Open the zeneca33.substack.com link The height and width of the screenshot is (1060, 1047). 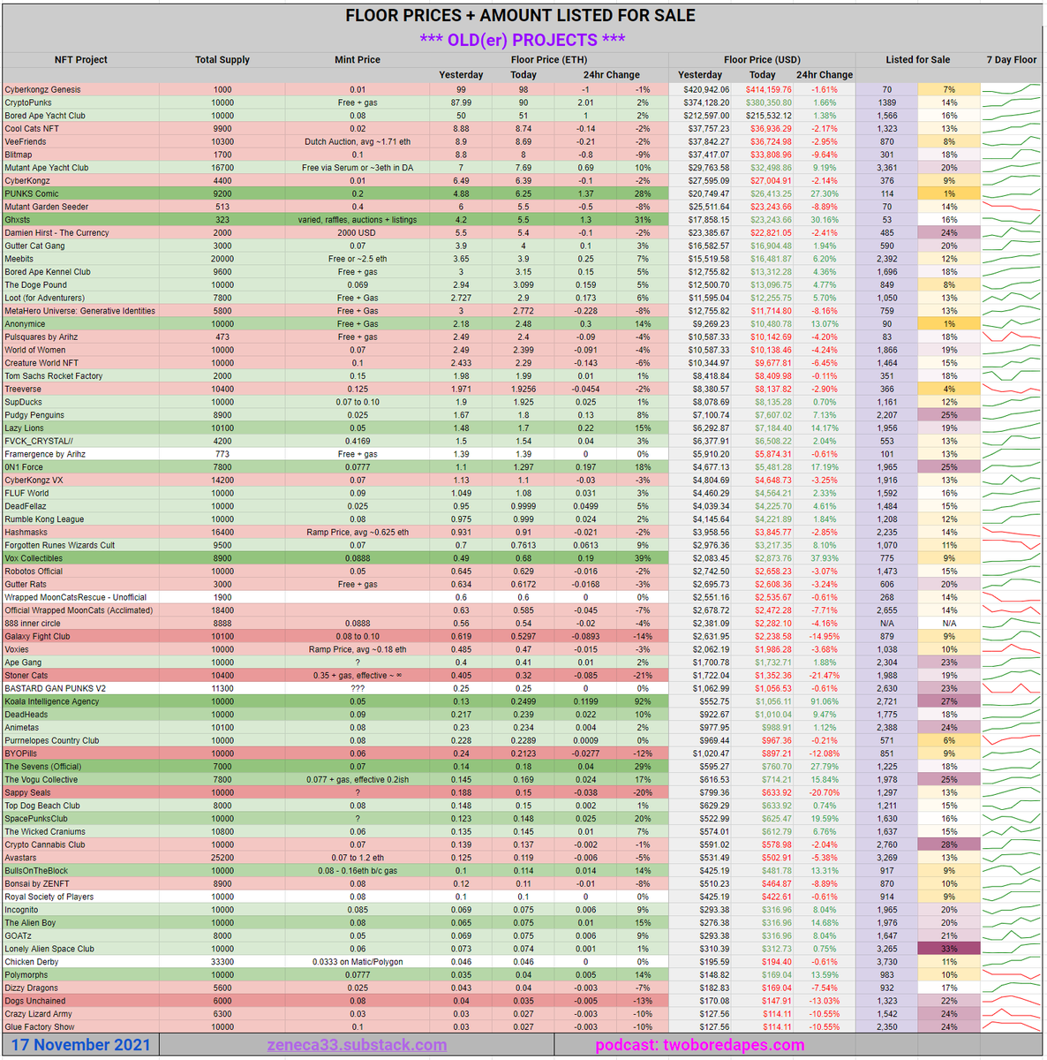click(357, 1045)
